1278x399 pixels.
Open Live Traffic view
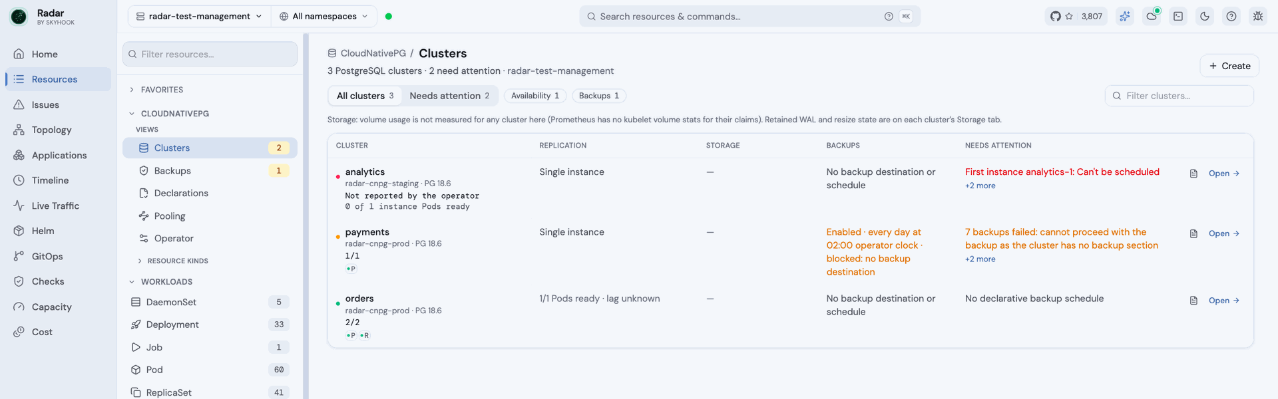click(x=58, y=205)
